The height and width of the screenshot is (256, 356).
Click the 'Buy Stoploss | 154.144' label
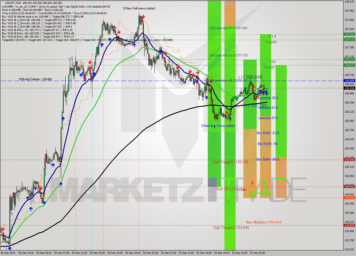pyautogui.click(x=264, y=222)
